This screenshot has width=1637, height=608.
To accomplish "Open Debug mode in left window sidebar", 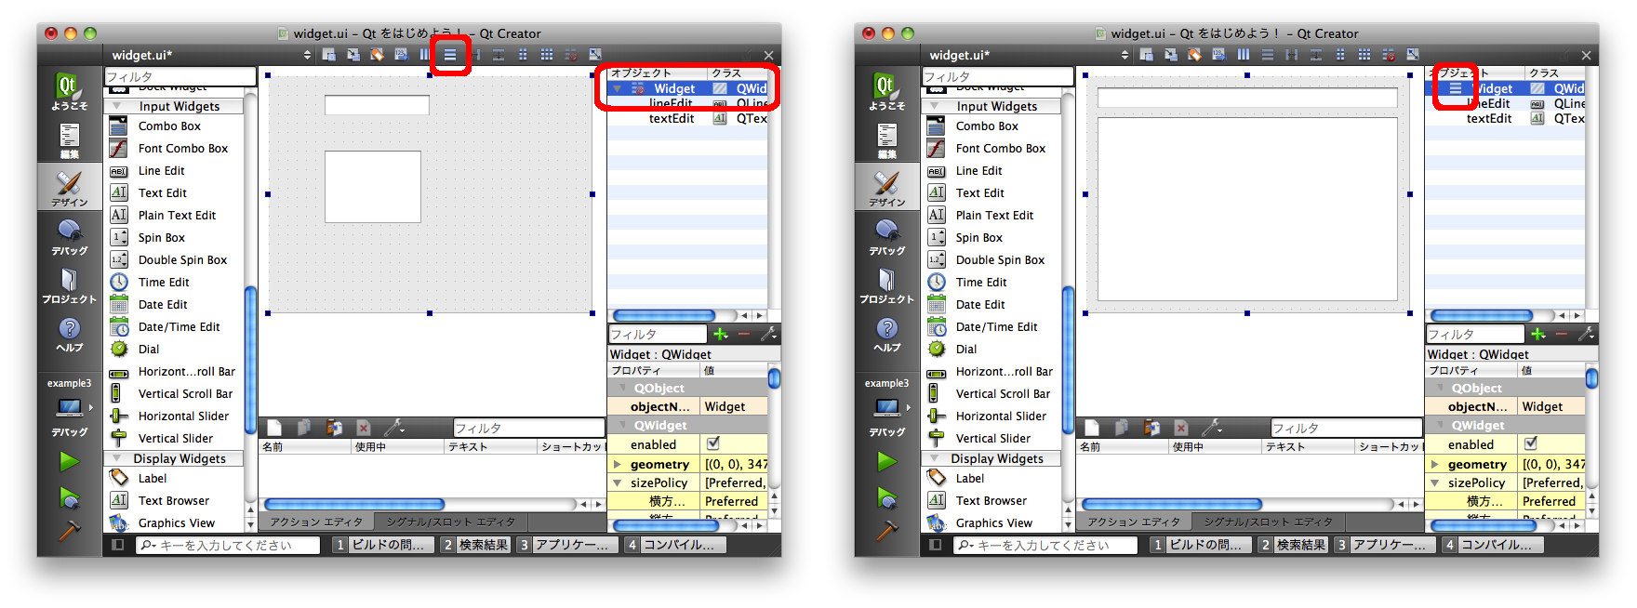I will point(70,236).
